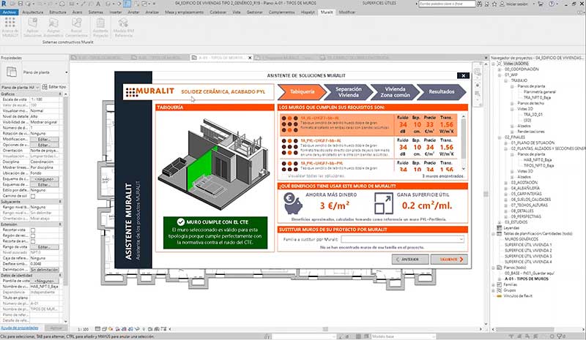This screenshot has width=586, height=340.
Task: Expand the Familias node in project browser
Action: pos(494,284)
